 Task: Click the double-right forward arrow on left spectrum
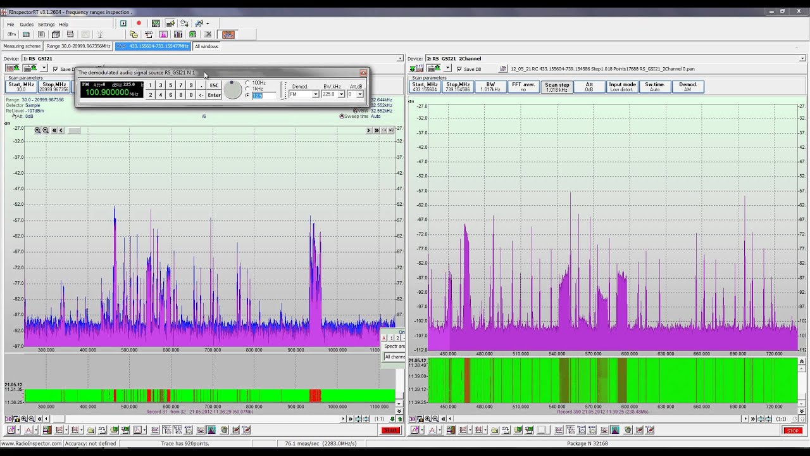click(376, 130)
